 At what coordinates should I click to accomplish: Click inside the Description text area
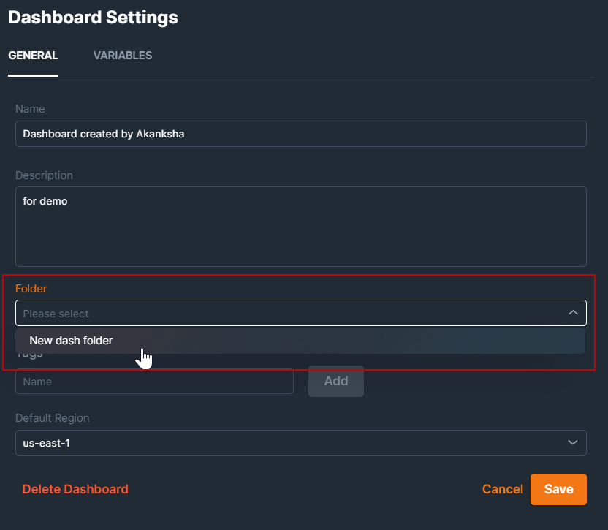[x=301, y=227]
